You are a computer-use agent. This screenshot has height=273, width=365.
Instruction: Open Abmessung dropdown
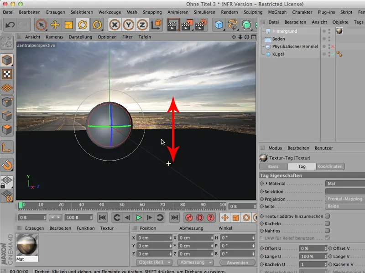[x=196, y=263]
